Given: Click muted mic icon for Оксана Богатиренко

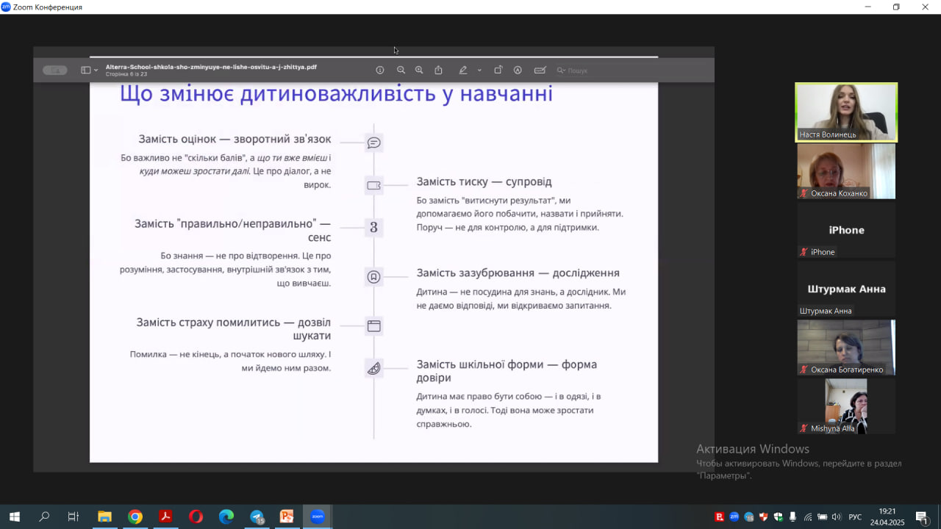Looking at the screenshot, I should [x=804, y=370].
